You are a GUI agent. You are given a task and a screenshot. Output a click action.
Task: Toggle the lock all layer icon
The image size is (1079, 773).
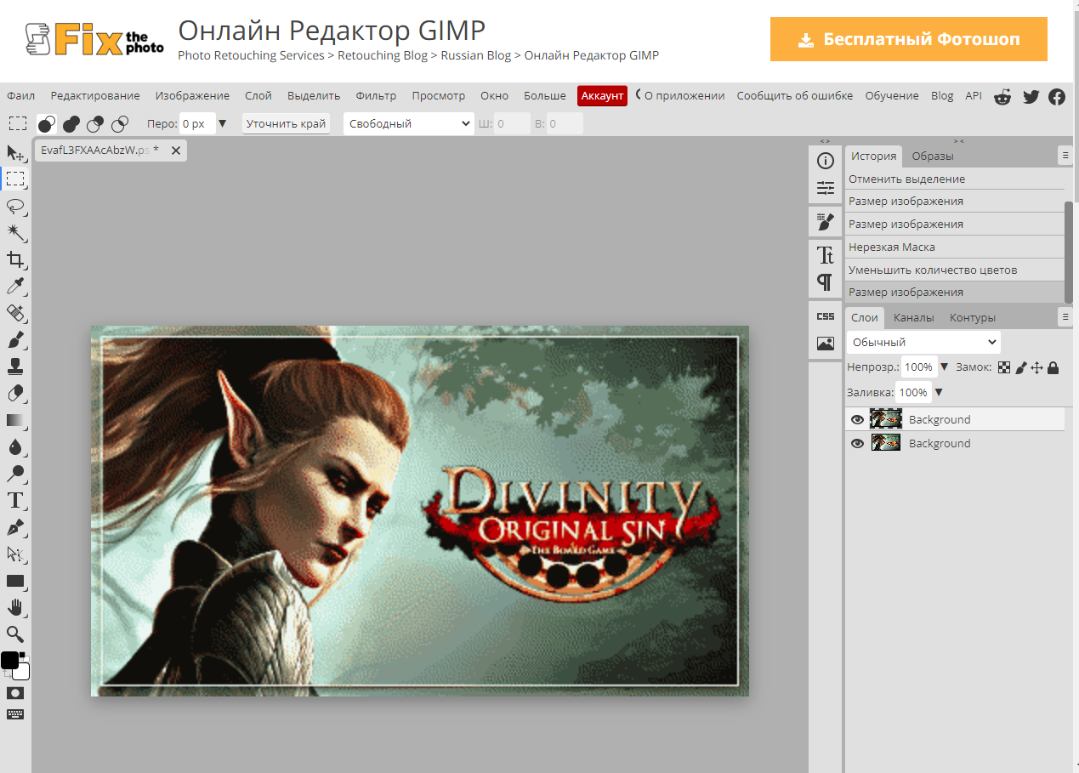[1053, 368]
